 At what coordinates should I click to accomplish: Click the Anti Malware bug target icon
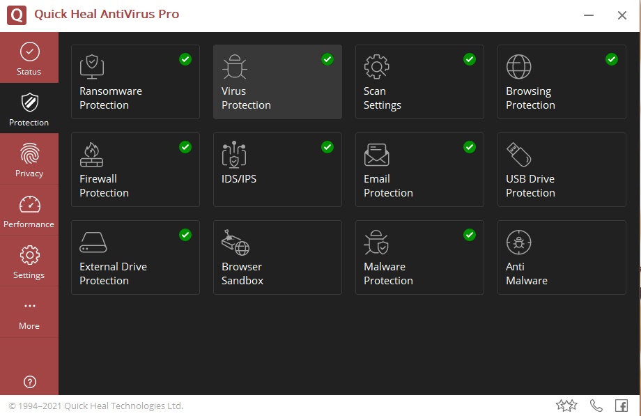coord(518,242)
